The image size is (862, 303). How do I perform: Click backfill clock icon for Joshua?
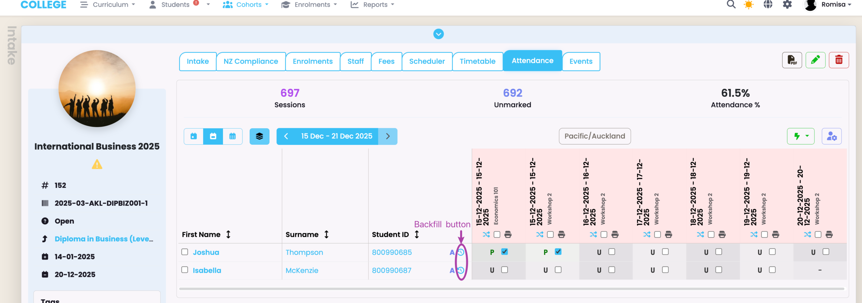click(x=461, y=252)
